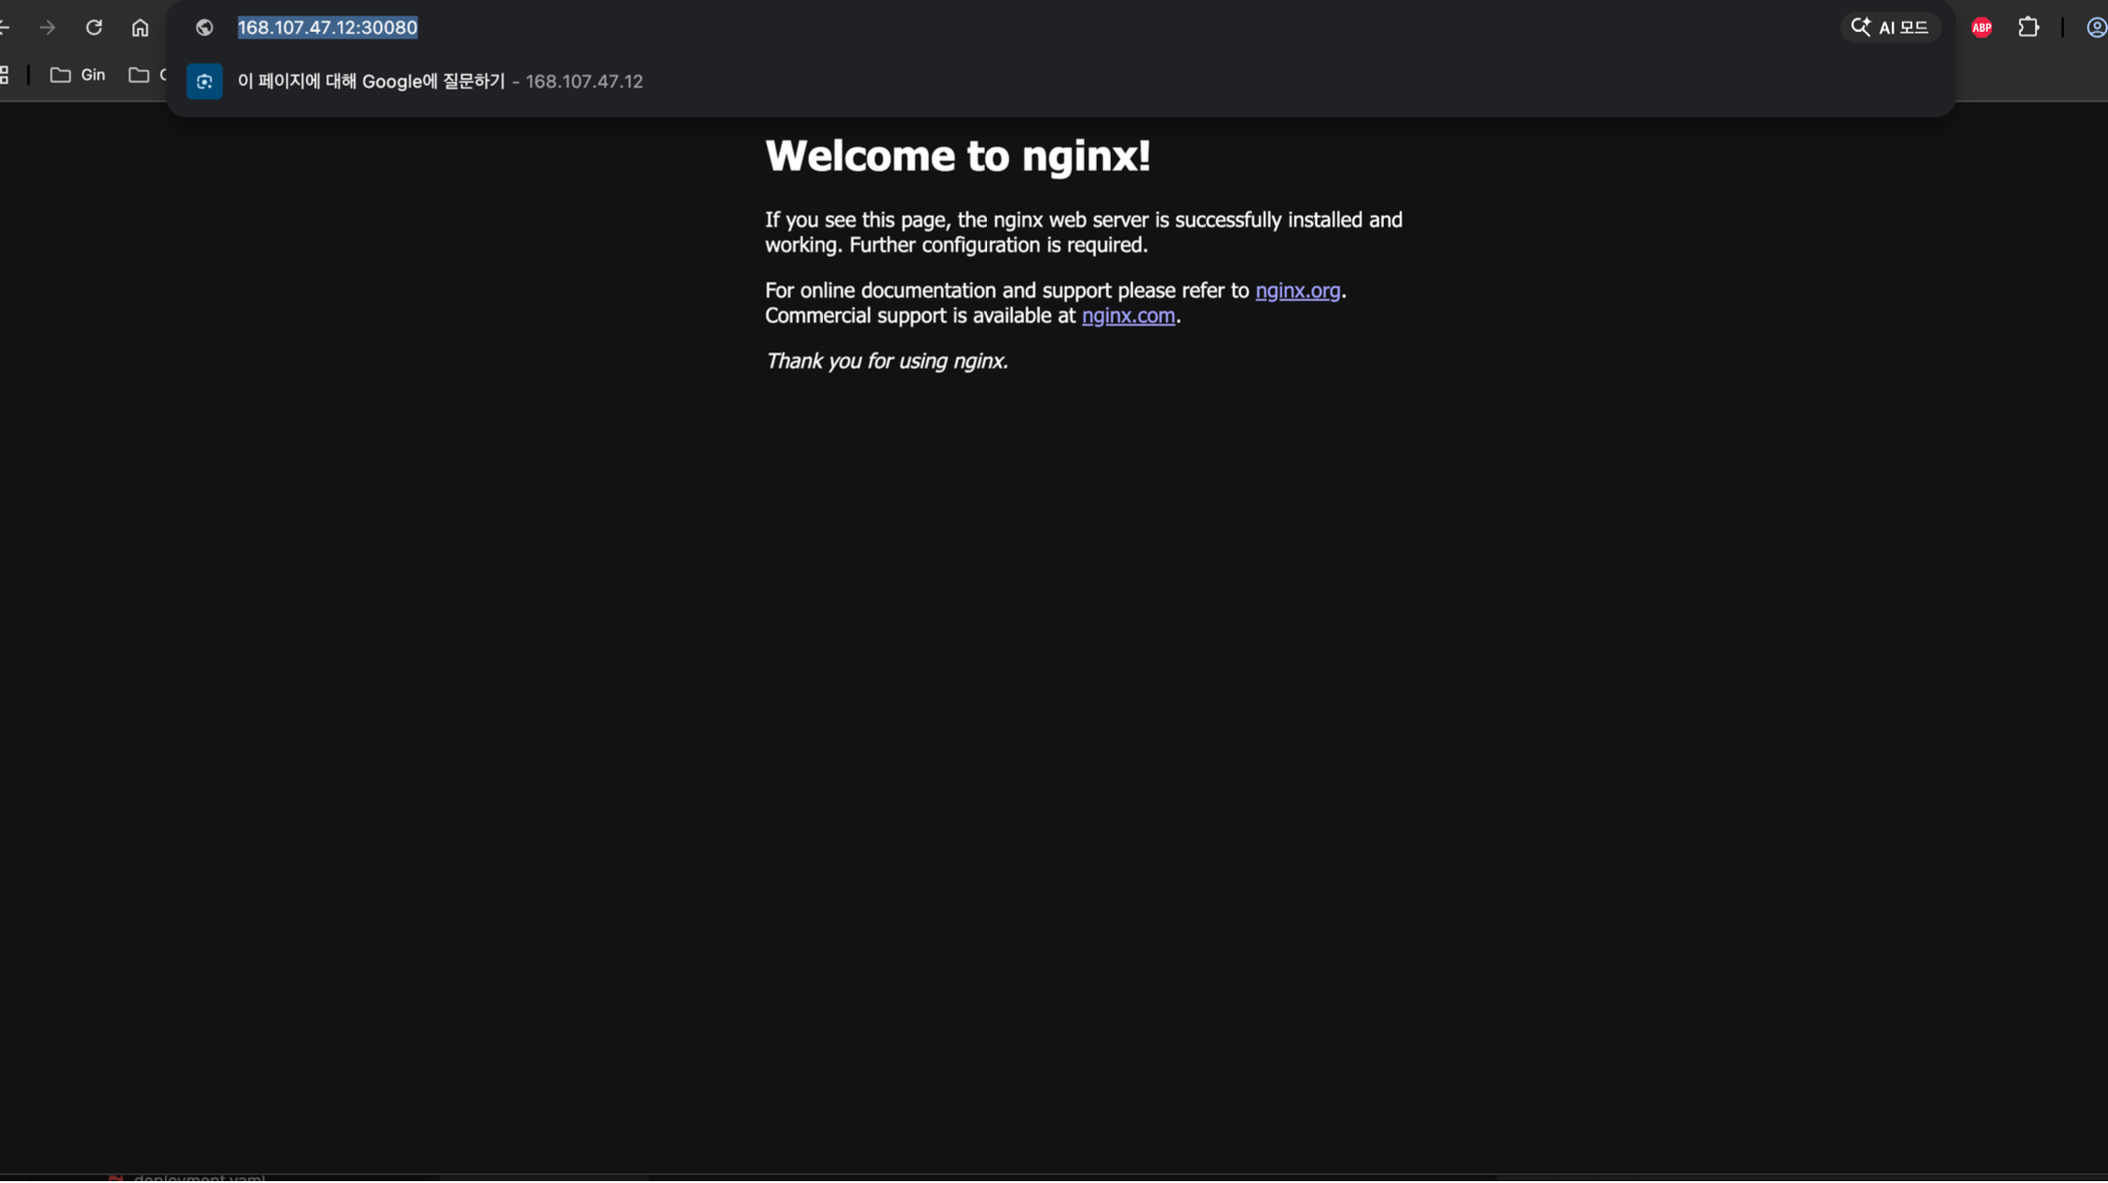Screen dimensions: 2108x1183
Task: Click the Thank you for using nginx text
Action: coord(885,361)
